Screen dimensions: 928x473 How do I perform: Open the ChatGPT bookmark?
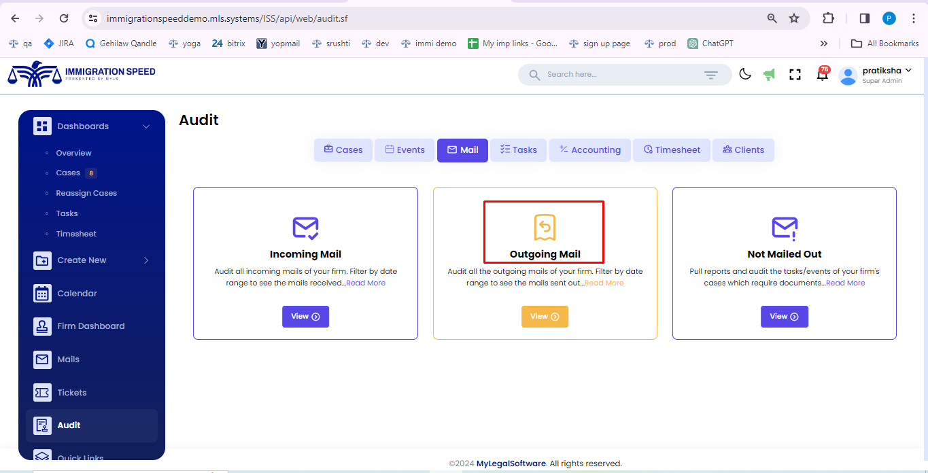point(710,43)
